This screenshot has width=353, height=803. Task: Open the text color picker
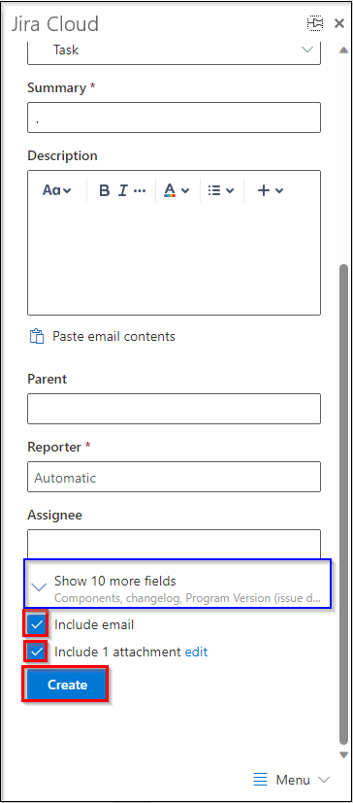point(176,190)
